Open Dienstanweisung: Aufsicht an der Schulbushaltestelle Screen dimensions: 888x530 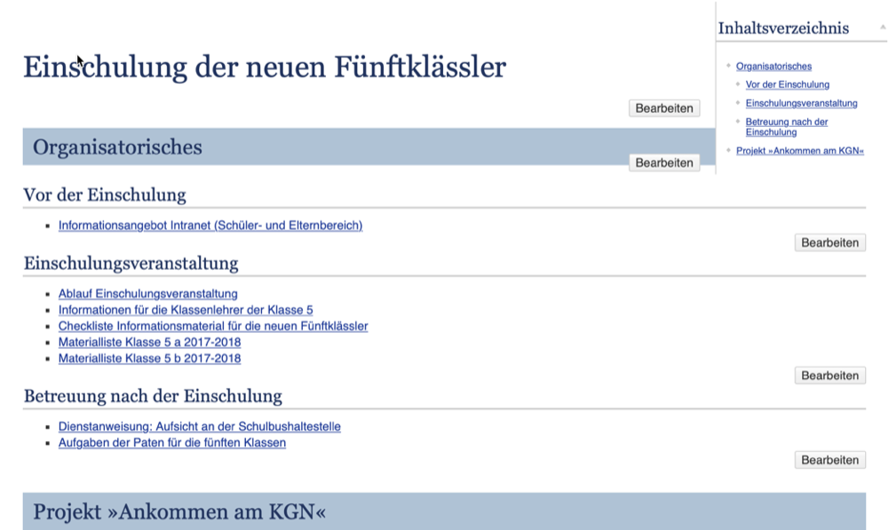tap(199, 426)
